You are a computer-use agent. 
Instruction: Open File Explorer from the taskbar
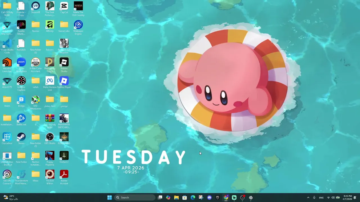pos(176,198)
